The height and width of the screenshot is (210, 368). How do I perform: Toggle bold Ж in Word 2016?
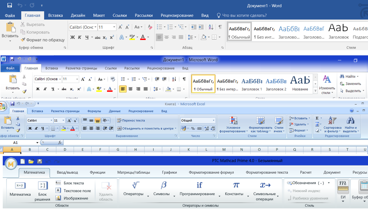[72, 37]
